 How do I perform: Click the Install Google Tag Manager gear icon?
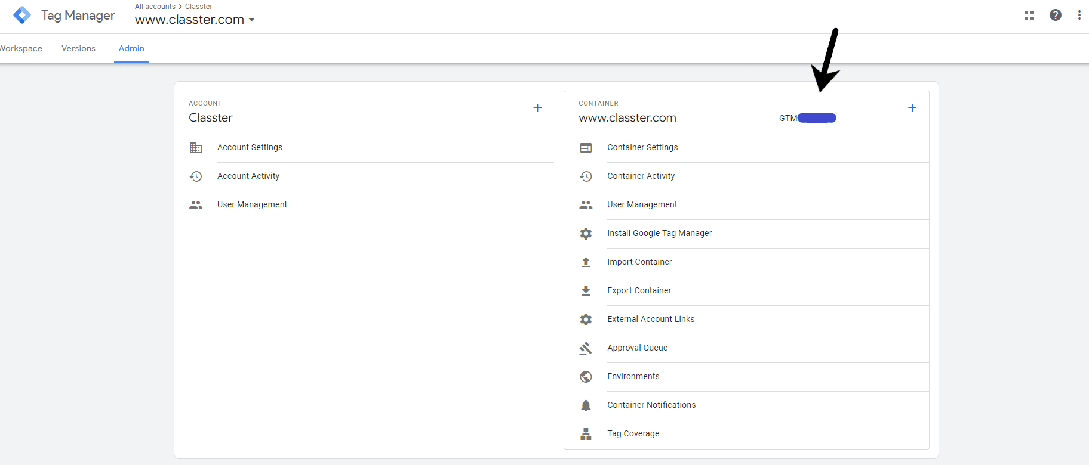pos(586,234)
